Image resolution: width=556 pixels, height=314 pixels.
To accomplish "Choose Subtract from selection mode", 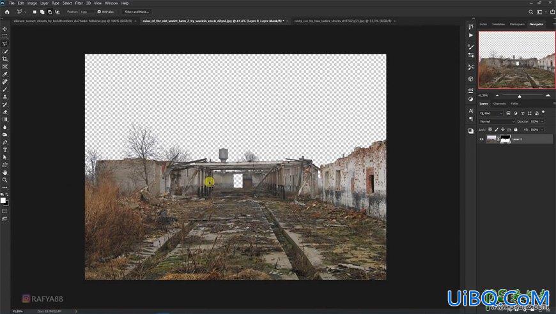I will click(50, 11).
